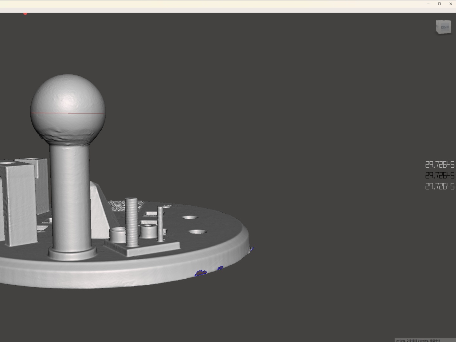Click the lower circular hole in the base
Image resolution: width=456 pixels, height=342 pixels.
[x=197, y=232]
